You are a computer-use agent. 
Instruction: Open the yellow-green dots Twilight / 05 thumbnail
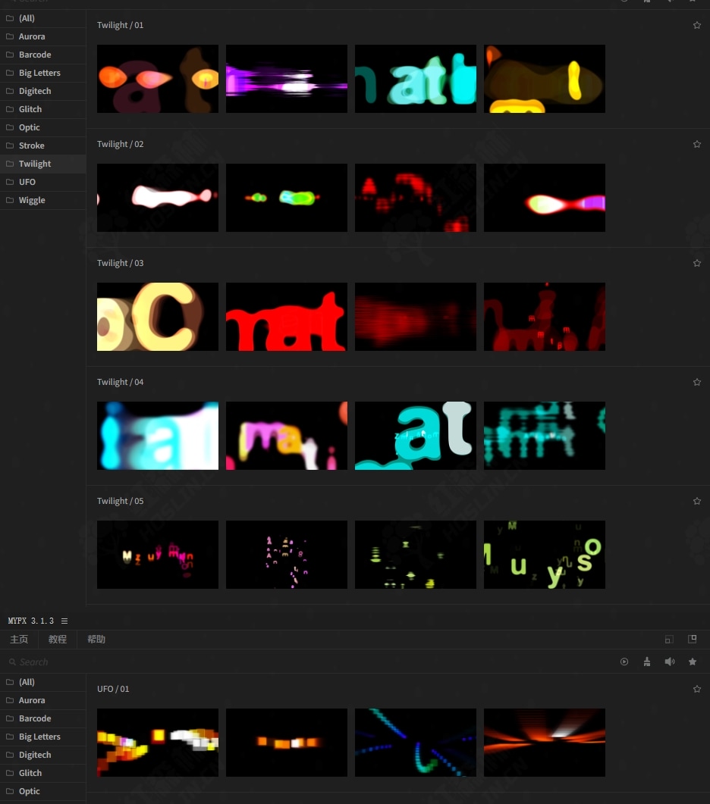coord(416,554)
